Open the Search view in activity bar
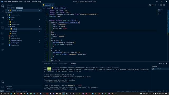Screen dimensions: 169x95 (3, 11)
